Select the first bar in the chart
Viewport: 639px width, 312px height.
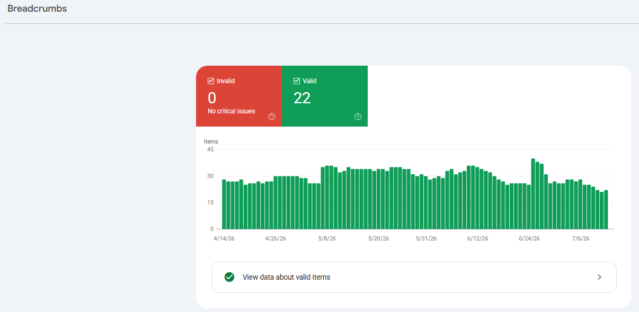(224, 204)
